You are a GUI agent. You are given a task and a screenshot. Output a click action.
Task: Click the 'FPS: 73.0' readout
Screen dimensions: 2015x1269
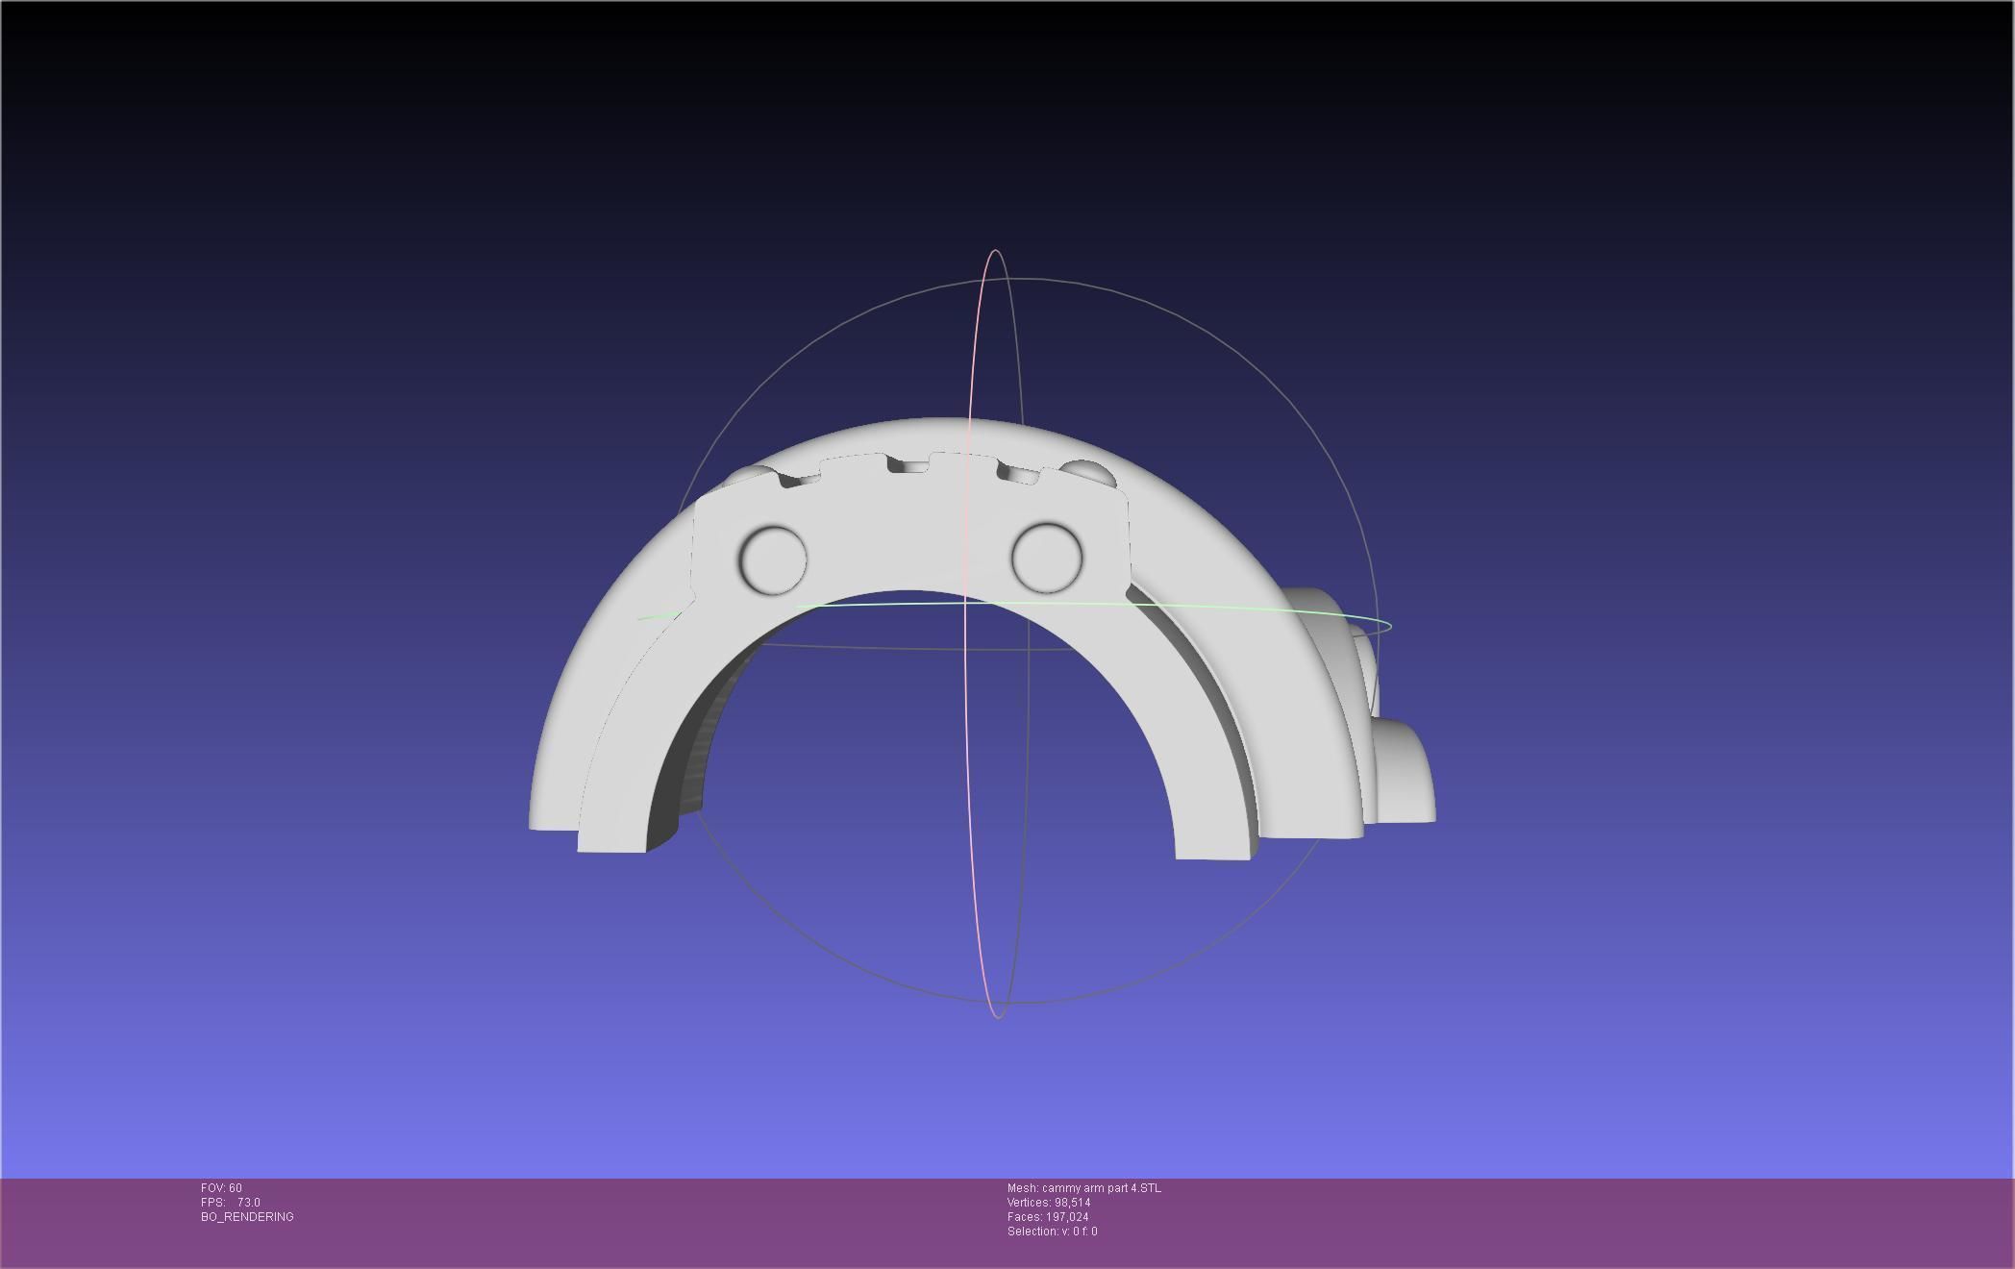pos(231,1203)
